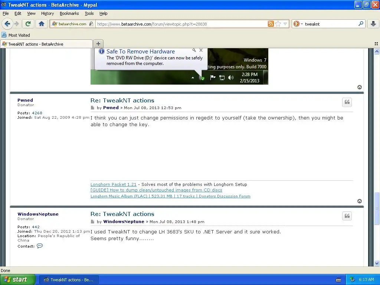Open the GUIDE How to dump clean images link
Image resolution: width=380 pixels, height=285 pixels.
156,190
